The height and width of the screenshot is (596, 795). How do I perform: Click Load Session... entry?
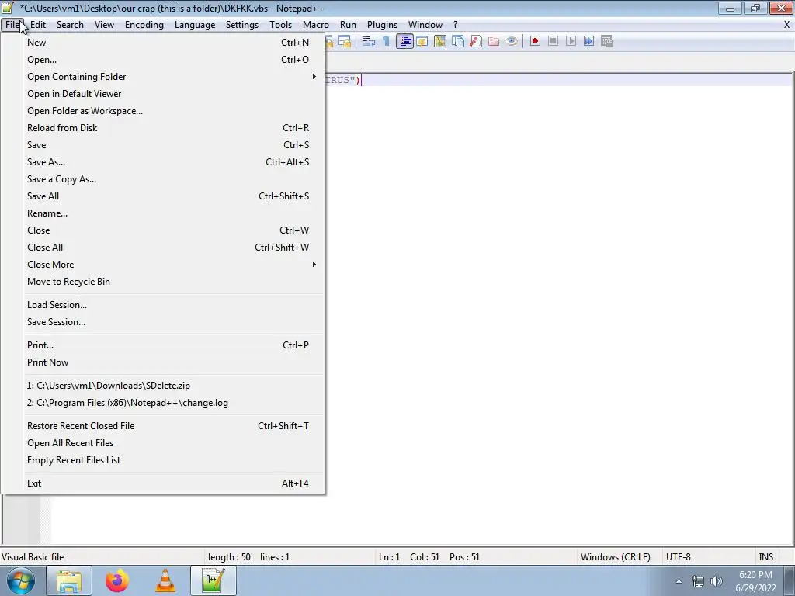[x=162, y=304]
